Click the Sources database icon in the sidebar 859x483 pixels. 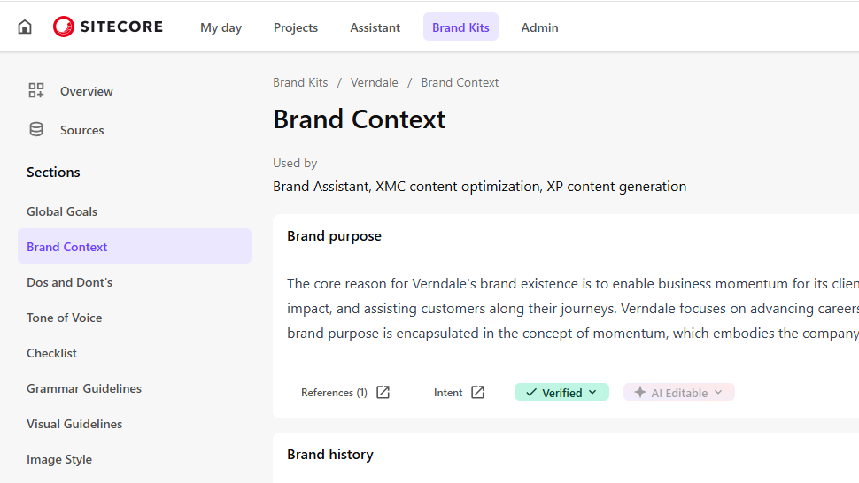[x=36, y=130]
